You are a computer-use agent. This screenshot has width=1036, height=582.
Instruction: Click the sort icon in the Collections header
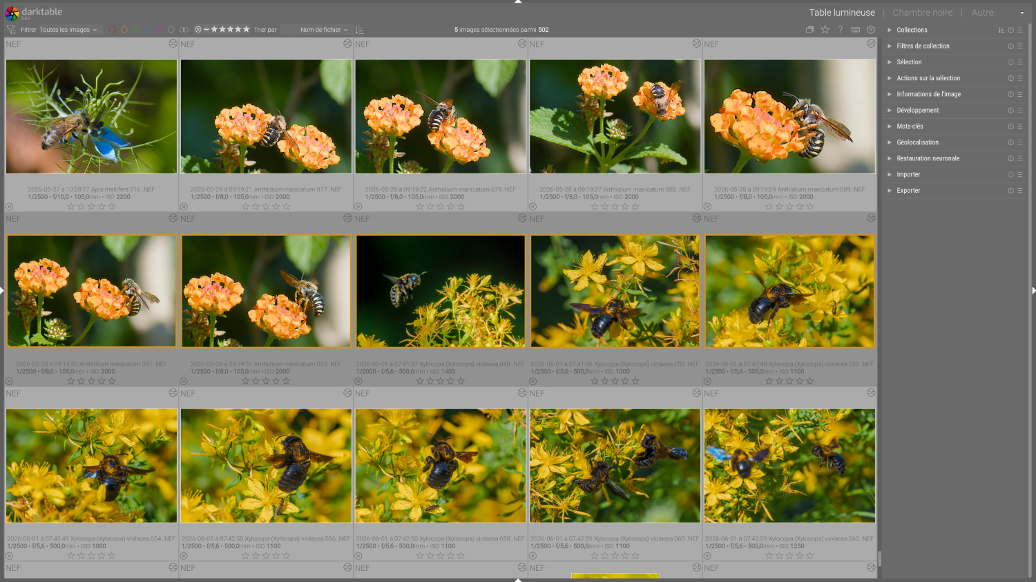(1001, 30)
